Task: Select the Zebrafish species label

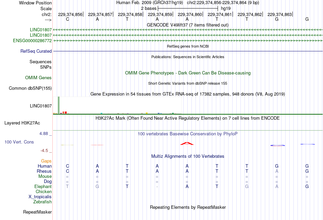Action: tap(42, 202)
